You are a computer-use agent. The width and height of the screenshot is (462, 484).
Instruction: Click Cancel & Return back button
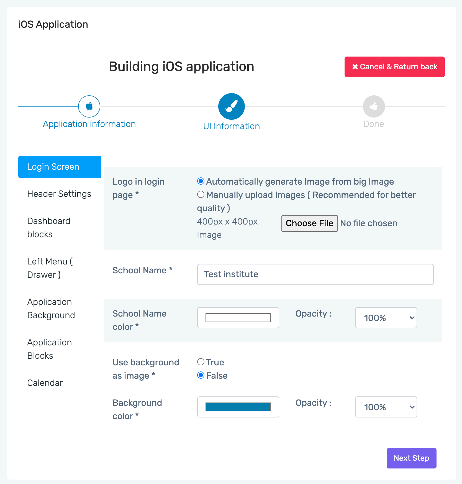[395, 67]
